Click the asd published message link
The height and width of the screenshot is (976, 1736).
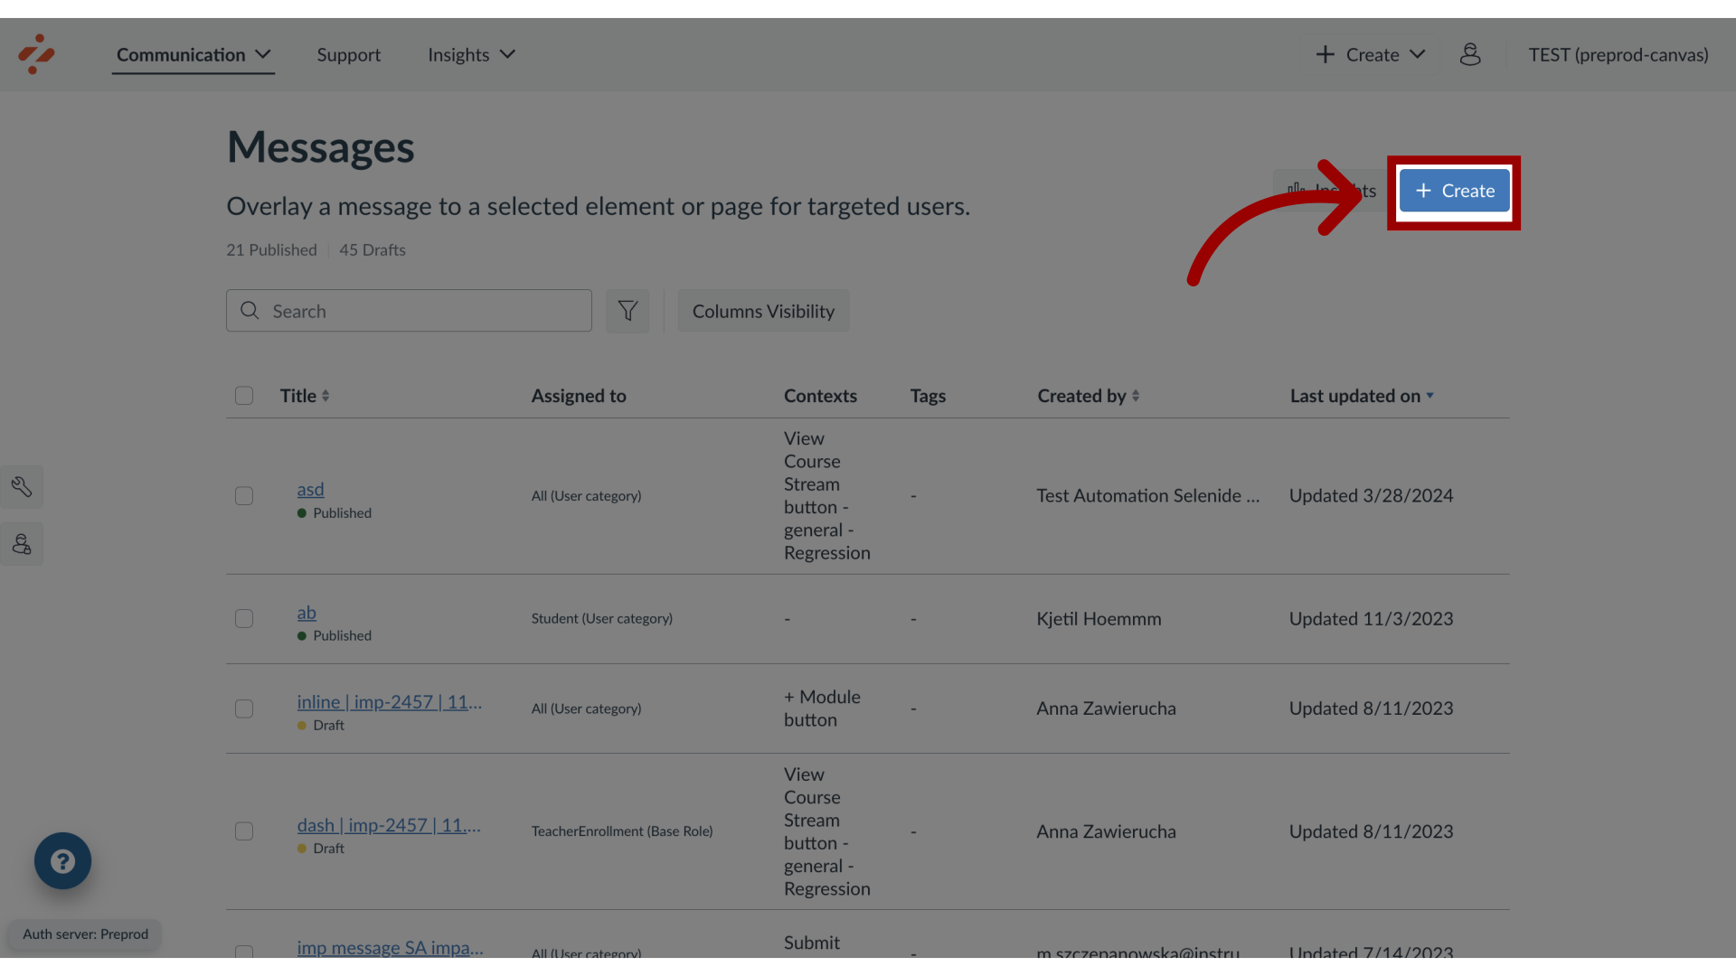(310, 489)
